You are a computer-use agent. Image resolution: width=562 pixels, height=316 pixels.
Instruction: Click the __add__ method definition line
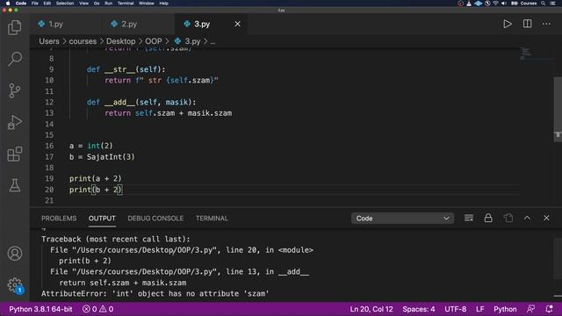(141, 103)
